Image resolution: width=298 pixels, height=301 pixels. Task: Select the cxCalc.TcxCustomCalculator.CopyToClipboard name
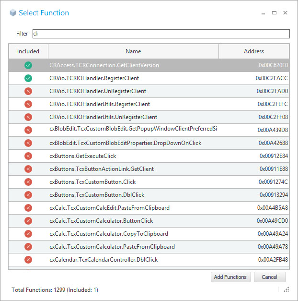click(x=109, y=234)
